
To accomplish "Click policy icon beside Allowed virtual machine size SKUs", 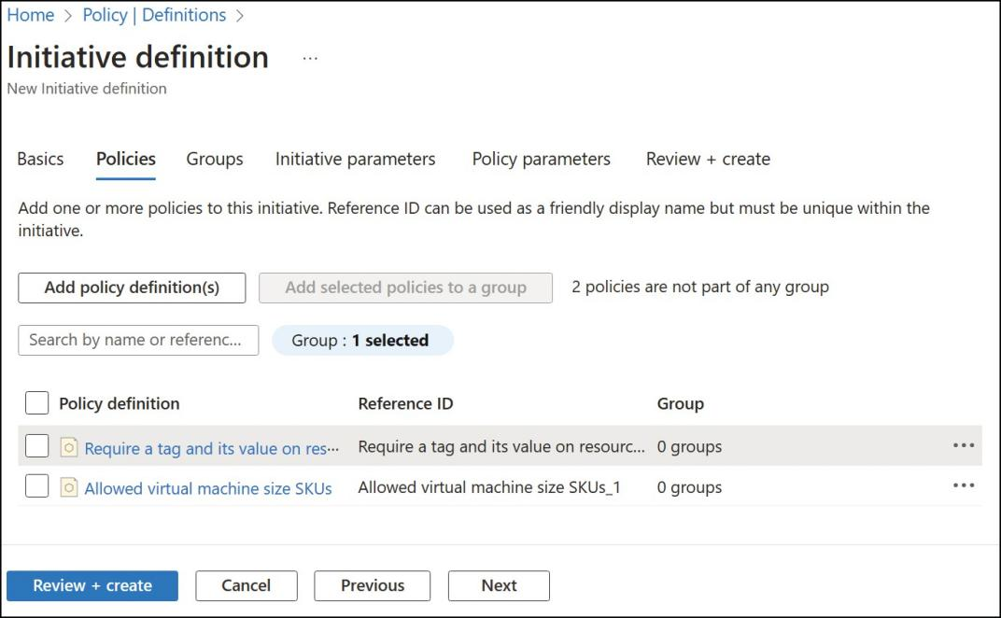I will coord(69,487).
